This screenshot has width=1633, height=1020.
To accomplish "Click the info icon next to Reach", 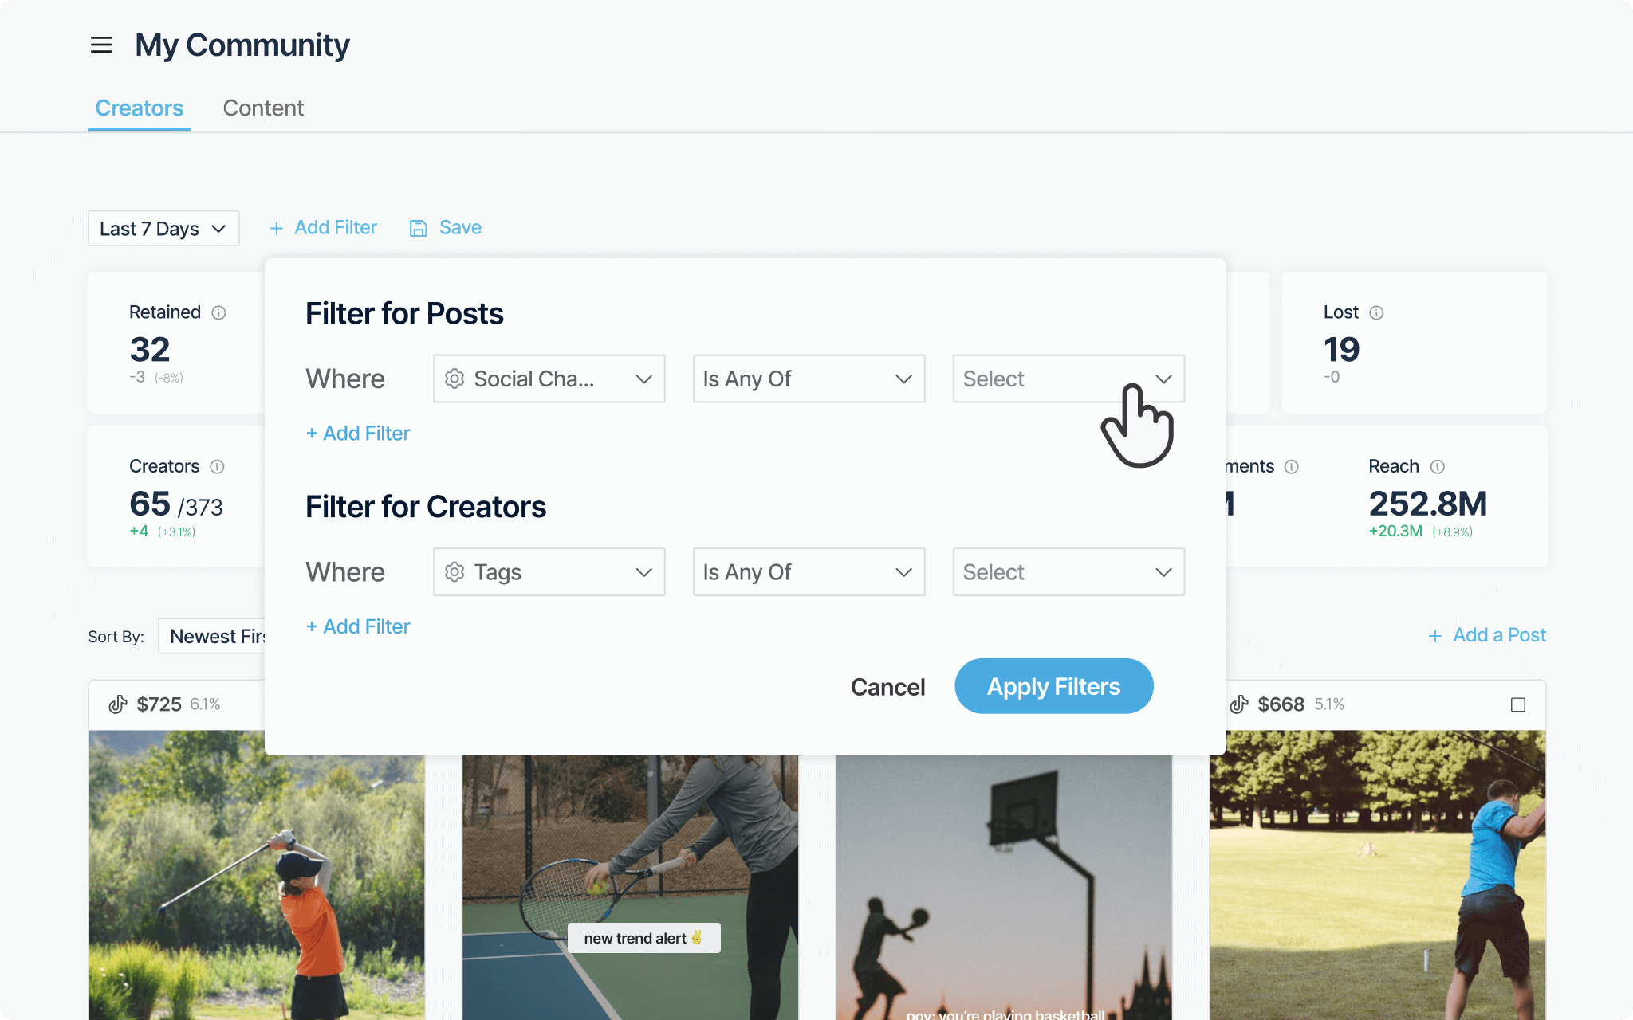I will click(x=1437, y=466).
